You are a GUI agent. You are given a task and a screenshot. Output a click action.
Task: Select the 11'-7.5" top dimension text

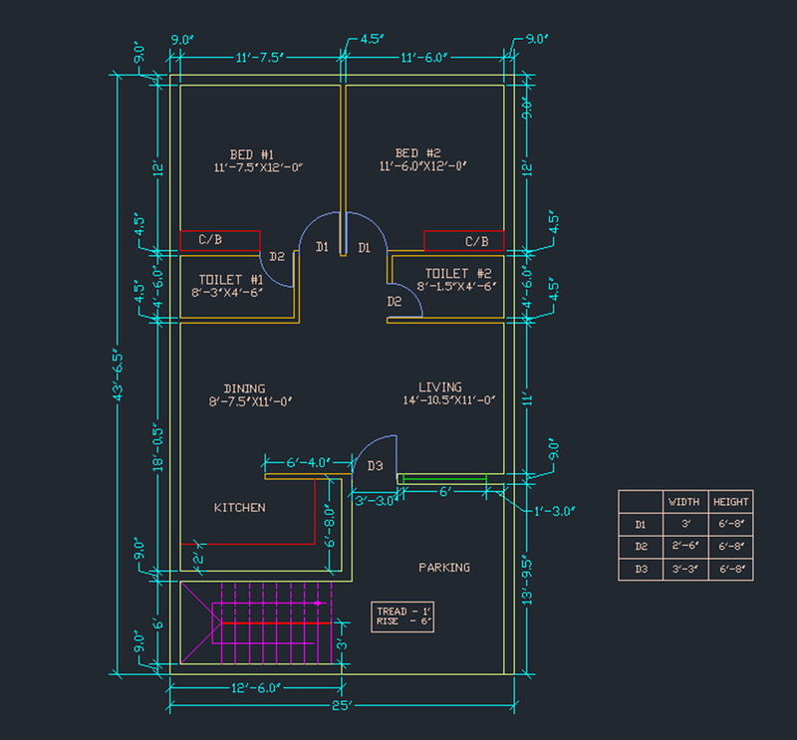pos(259,58)
